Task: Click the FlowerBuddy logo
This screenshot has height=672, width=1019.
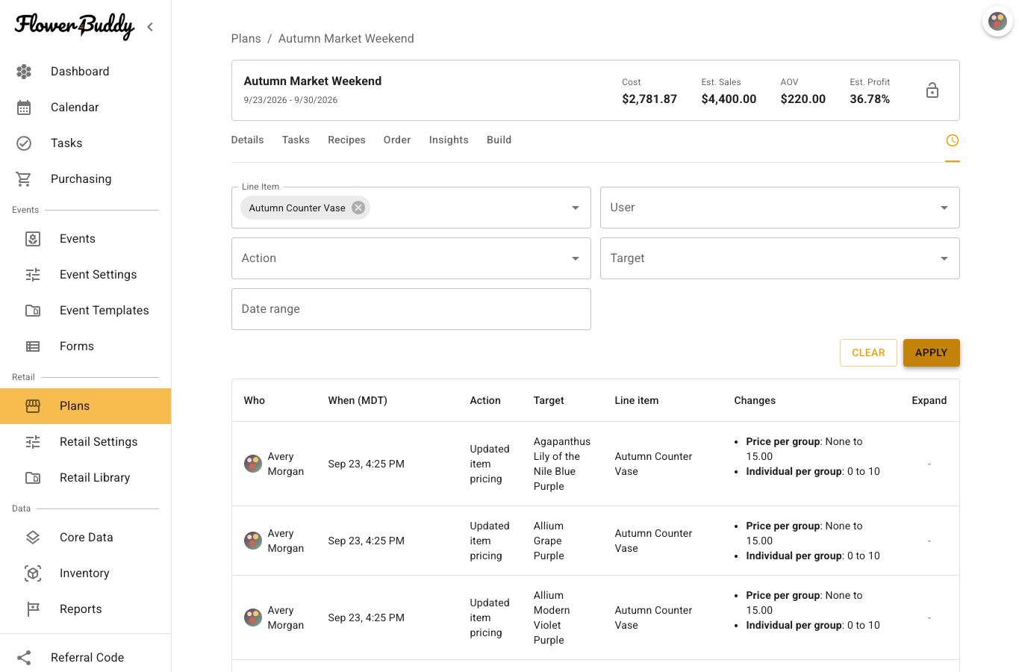Action: click(75, 26)
